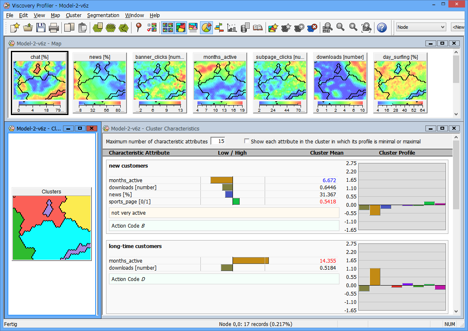
Task: Open Help with the question mark icon
Action: pyautogui.click(x=382, y=28)
